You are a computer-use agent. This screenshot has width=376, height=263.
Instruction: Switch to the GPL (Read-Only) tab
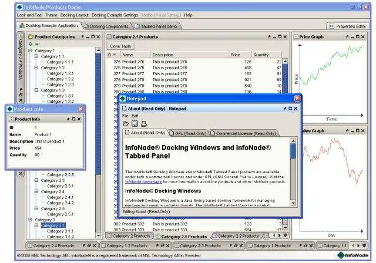coord(188,133)
